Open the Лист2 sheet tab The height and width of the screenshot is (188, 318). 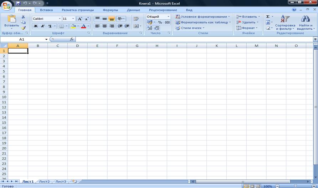click(44, 182)
